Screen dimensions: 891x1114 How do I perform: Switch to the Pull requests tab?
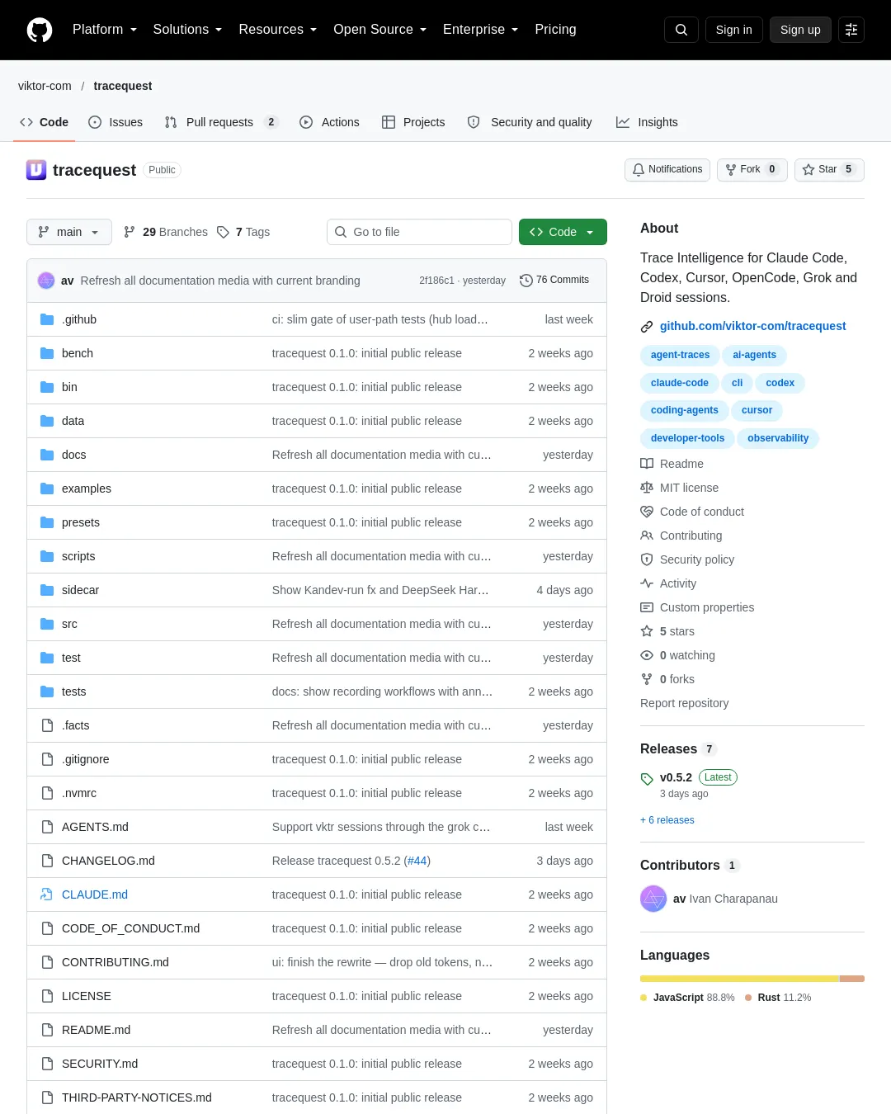tap(221, 122)
